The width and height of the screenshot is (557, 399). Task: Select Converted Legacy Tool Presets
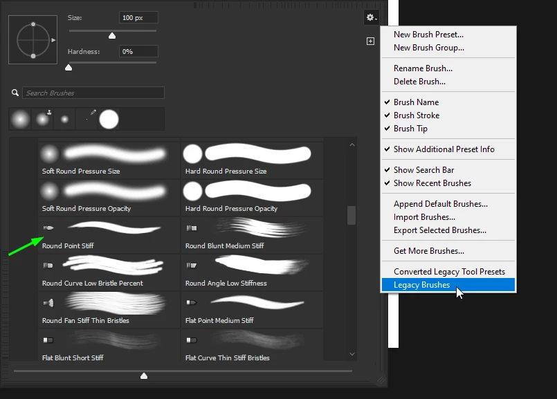tap(448, 272)
